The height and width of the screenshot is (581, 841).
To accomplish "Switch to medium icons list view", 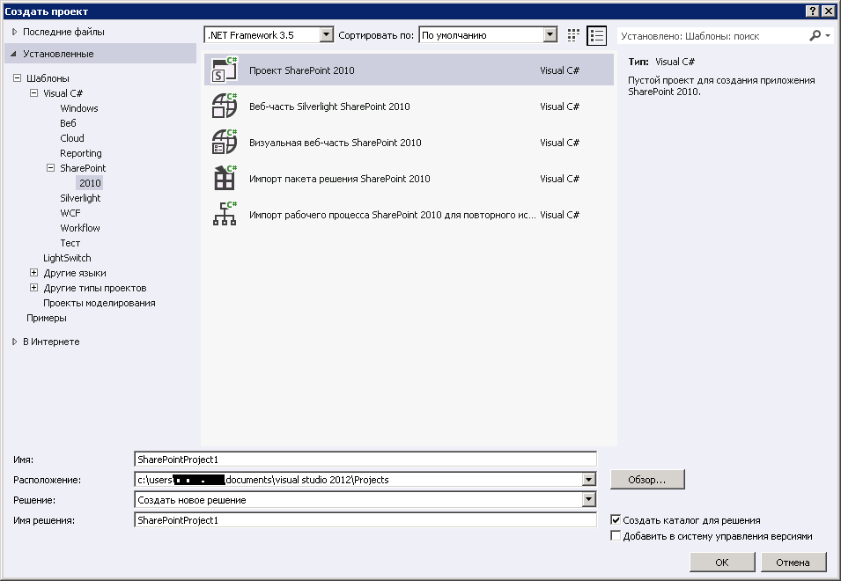I will (x=598, y=35).
